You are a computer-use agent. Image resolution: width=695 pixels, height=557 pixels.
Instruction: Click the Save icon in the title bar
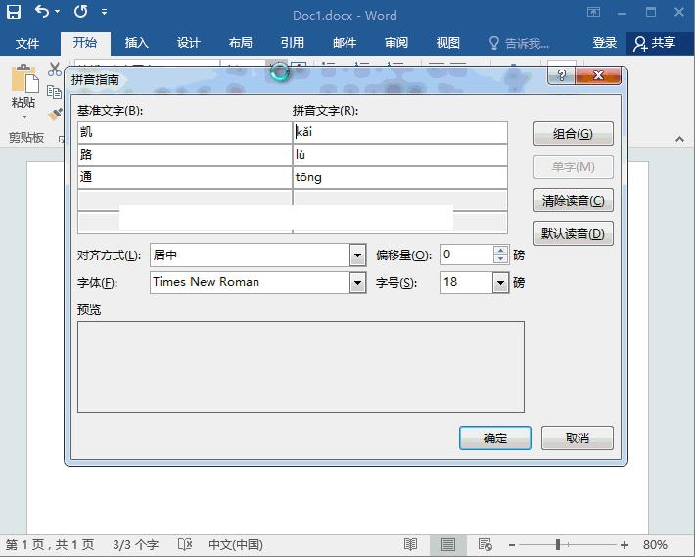point(14,12)
